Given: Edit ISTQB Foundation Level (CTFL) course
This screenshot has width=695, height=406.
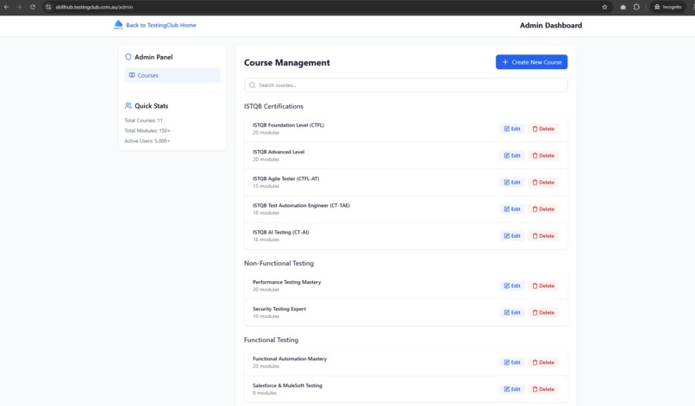Looking at the screenshot, I should pyautogui.click(x=512, y=129).
